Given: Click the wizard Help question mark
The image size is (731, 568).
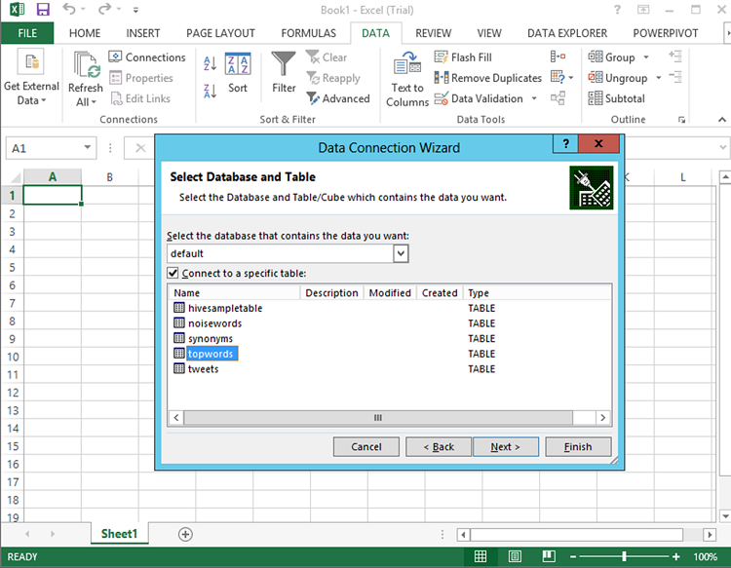Looking at the screenshot, I should [565, 143].
